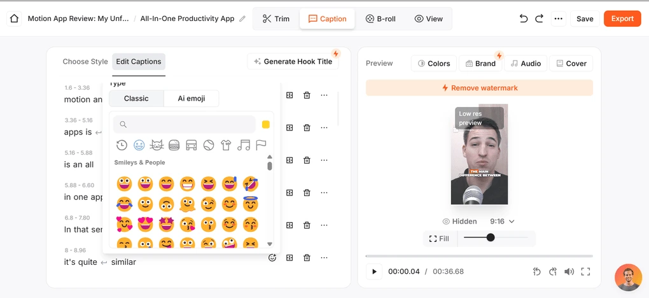Viewport: 649px width, 298px height.
Task: Expand more options for first caption row
Action: (x=324, y=95)
